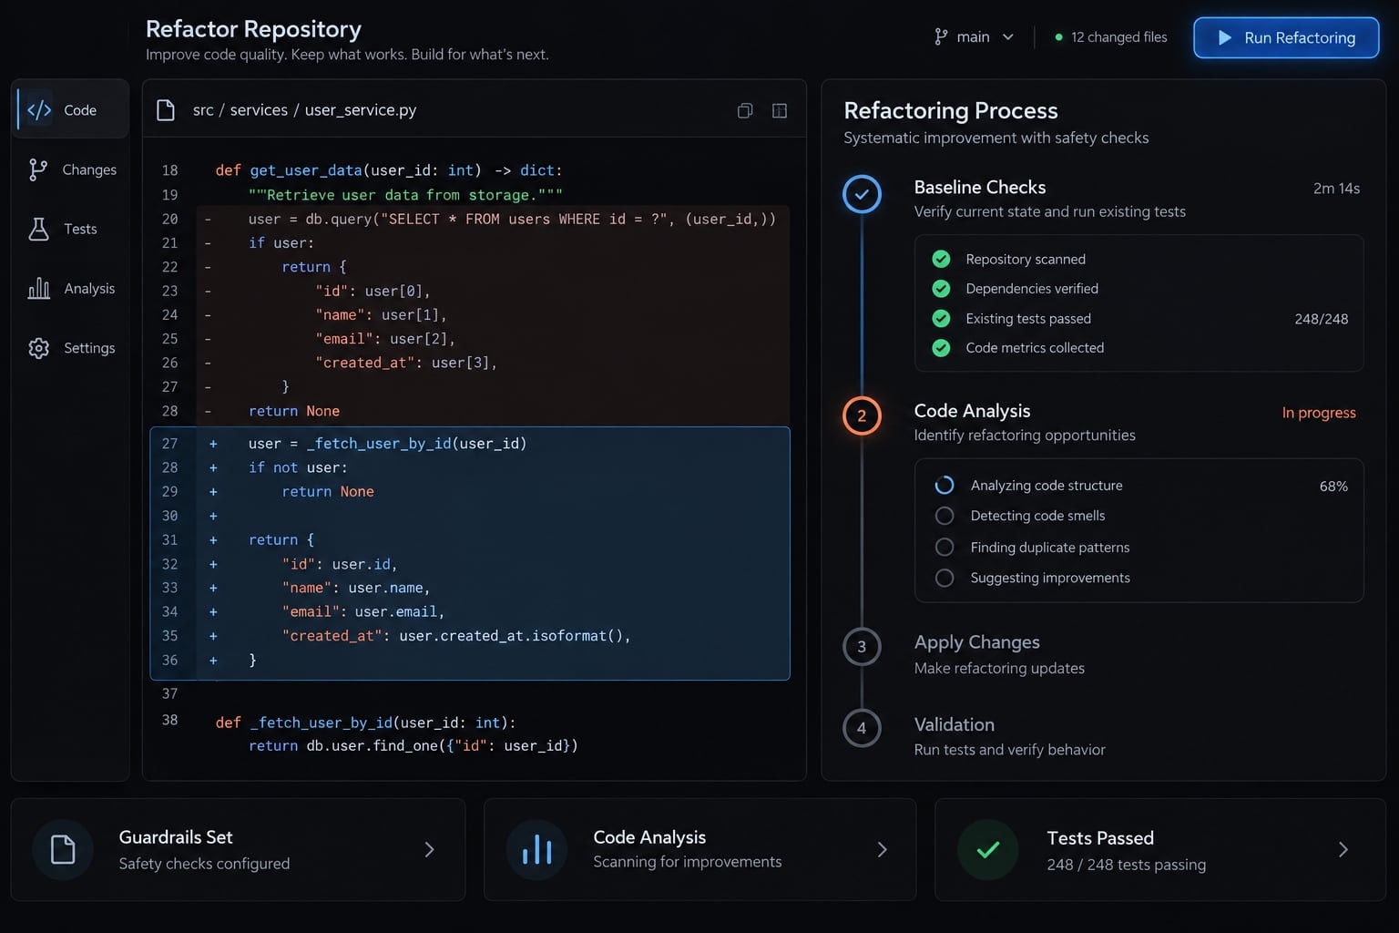Click the 12 changed files link

click(1118, 37)
